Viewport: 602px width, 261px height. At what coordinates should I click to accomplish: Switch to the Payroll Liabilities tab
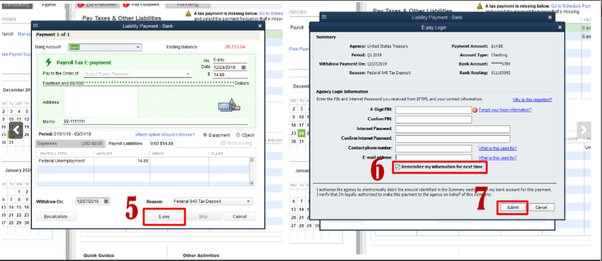tap(140, 143)
